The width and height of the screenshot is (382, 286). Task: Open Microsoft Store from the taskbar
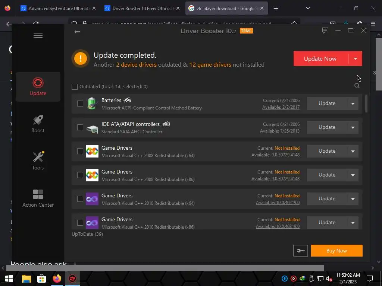(42, 279)
